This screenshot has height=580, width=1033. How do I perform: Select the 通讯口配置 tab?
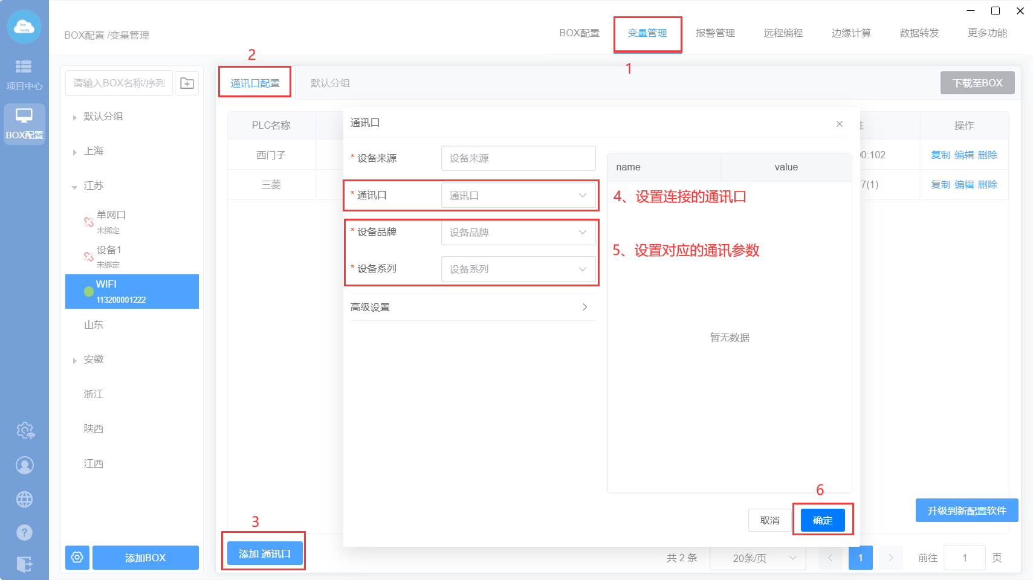[x=255, y=83]
